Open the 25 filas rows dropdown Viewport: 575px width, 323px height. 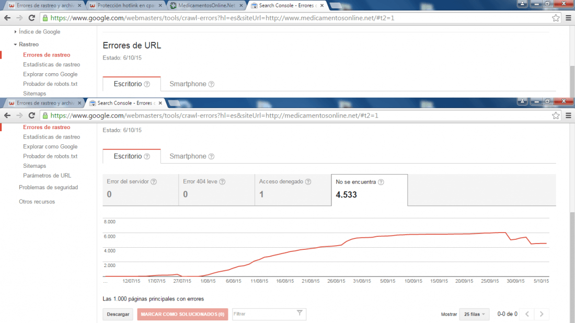474,314
